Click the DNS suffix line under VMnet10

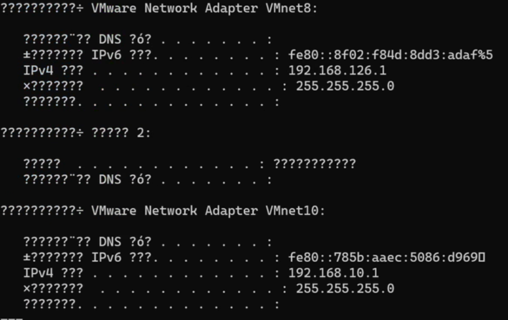(x=147, y=242)
